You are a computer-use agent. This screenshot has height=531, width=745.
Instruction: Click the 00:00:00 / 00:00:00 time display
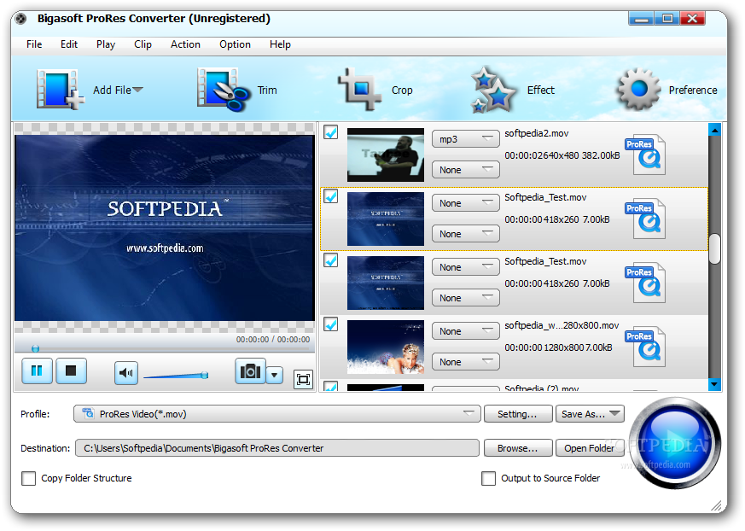coord(273,340)
